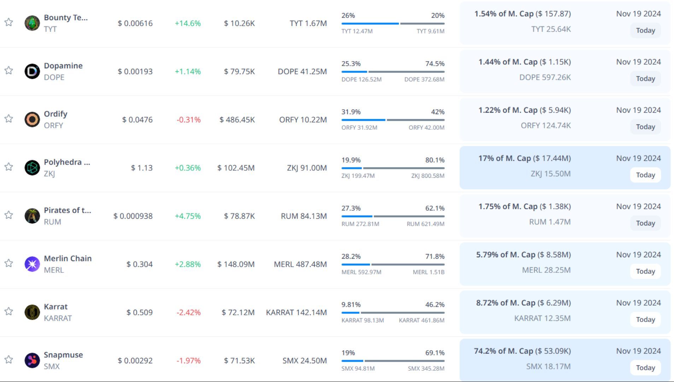Viewport: 674px width, 382px height.
Task: Click the Ordify ORFY coin logo
Action: 32,119
